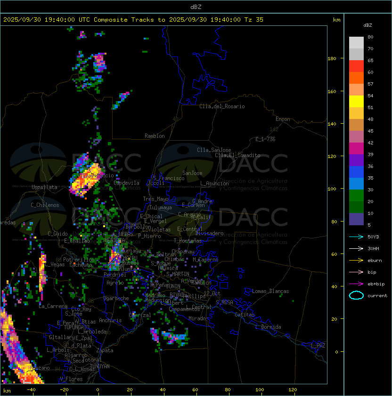Image resolution: width=392 pixels, height=396 pixels.
Task: Click the 'V_Flores' map label
Action: [71, 379]
